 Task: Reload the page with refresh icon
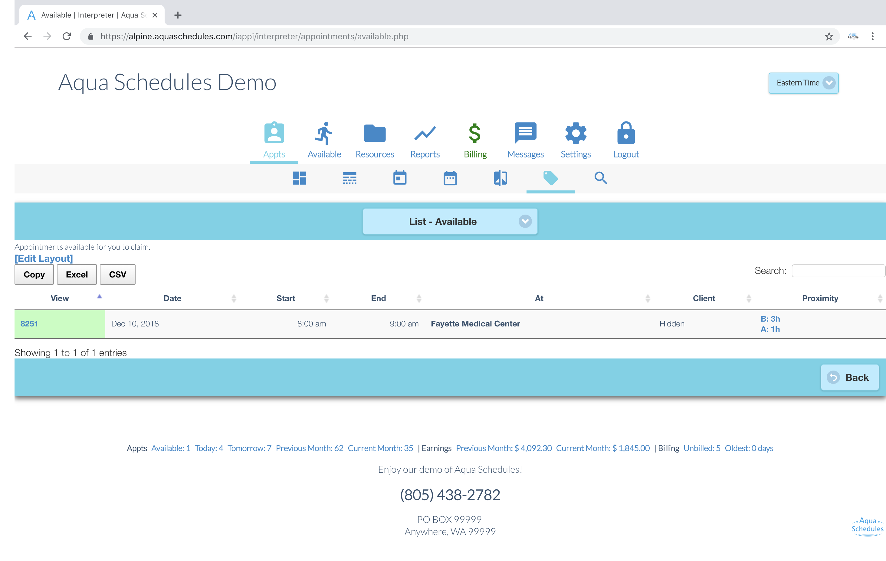[67, 36]
